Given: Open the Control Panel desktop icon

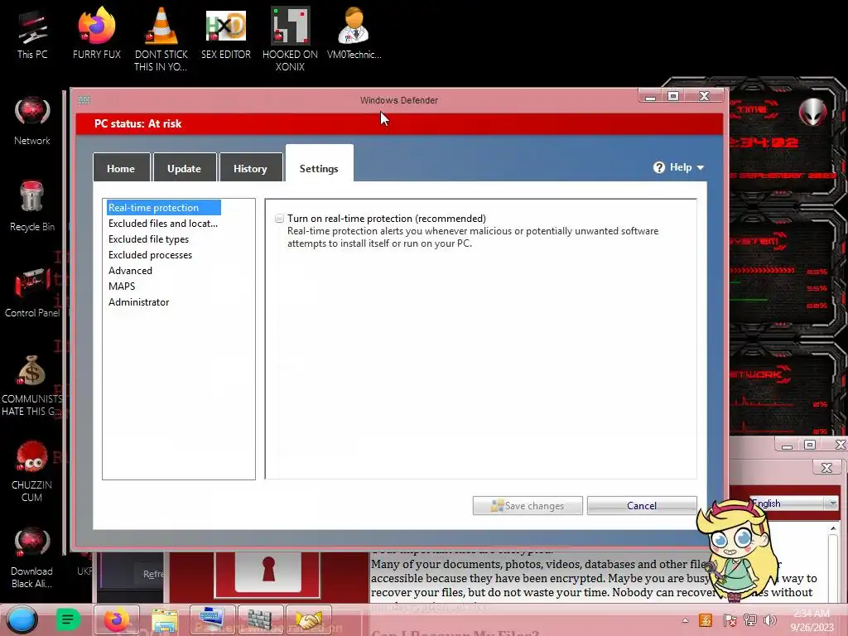Looking at the screenshot, I should point(32,293).
